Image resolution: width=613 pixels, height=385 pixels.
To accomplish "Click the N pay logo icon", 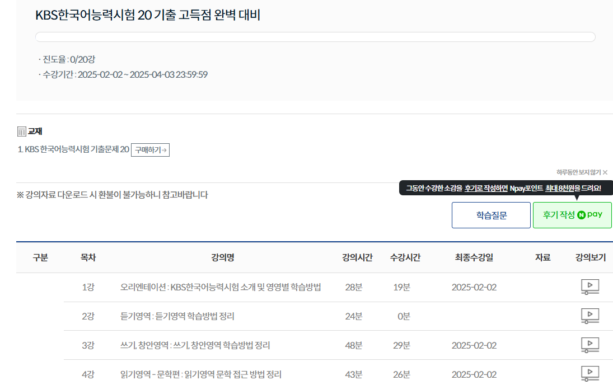I will coord(581,215).
